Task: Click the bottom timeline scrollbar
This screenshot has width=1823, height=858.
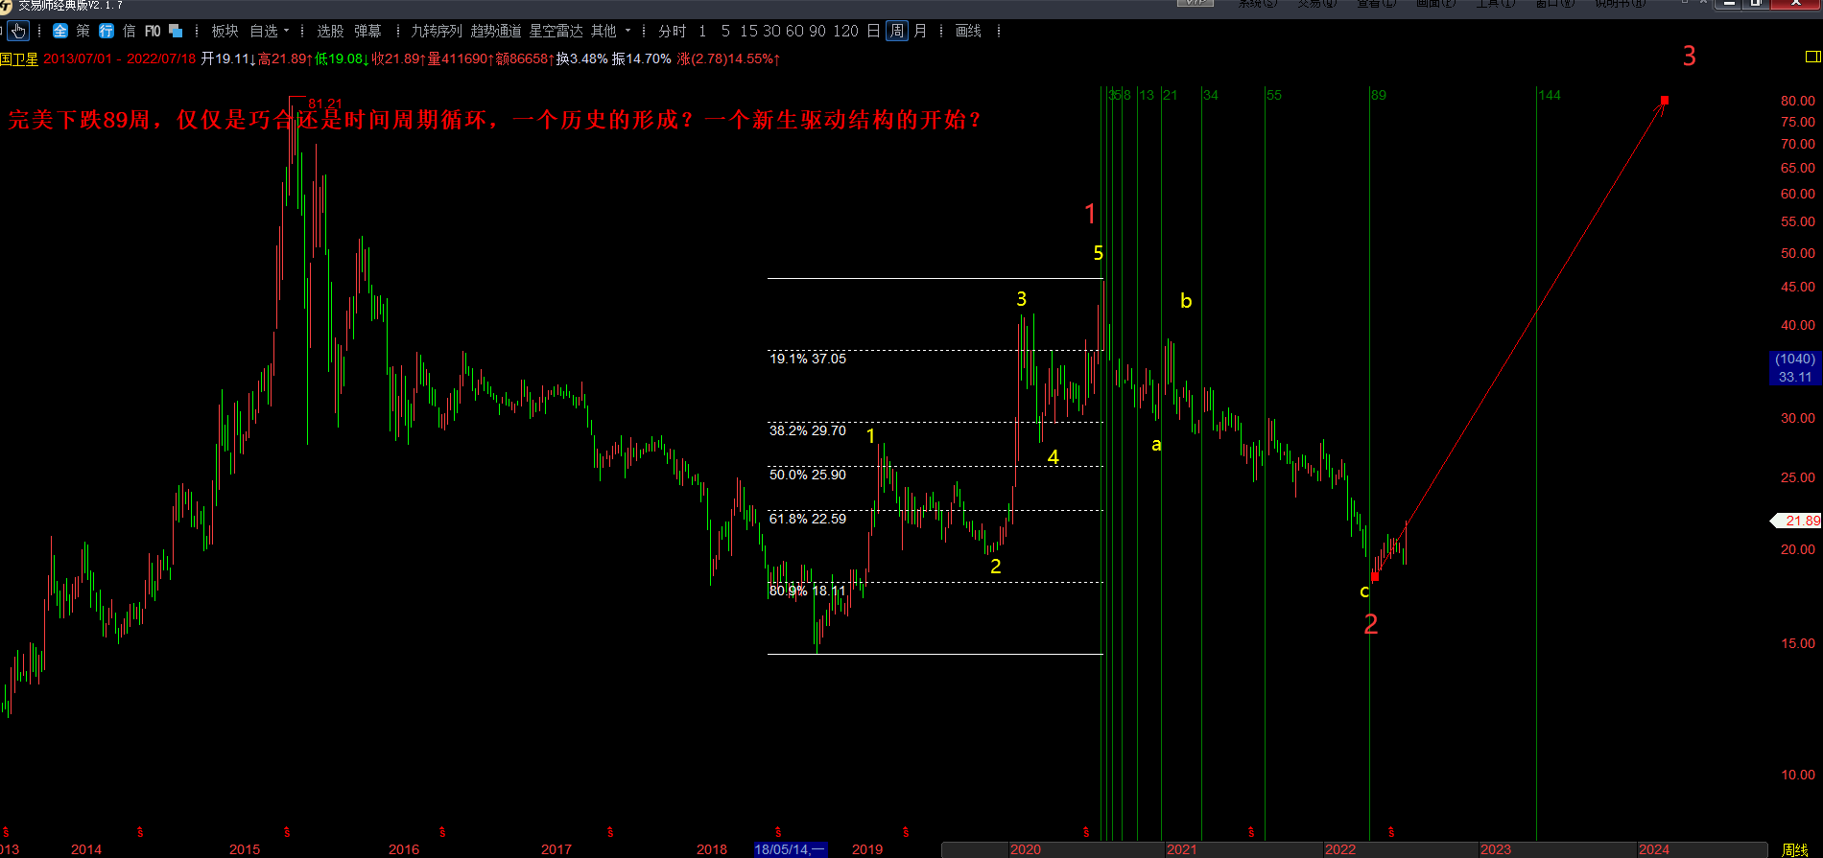Action: click(x=1354, y=849)
